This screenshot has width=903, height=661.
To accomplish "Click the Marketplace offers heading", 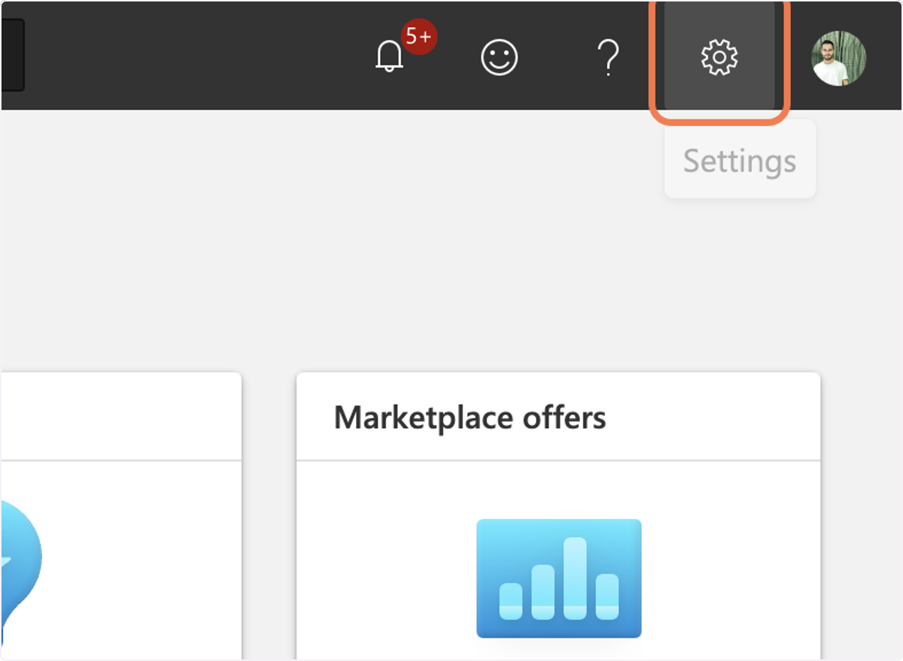I will tap(470, 417).
